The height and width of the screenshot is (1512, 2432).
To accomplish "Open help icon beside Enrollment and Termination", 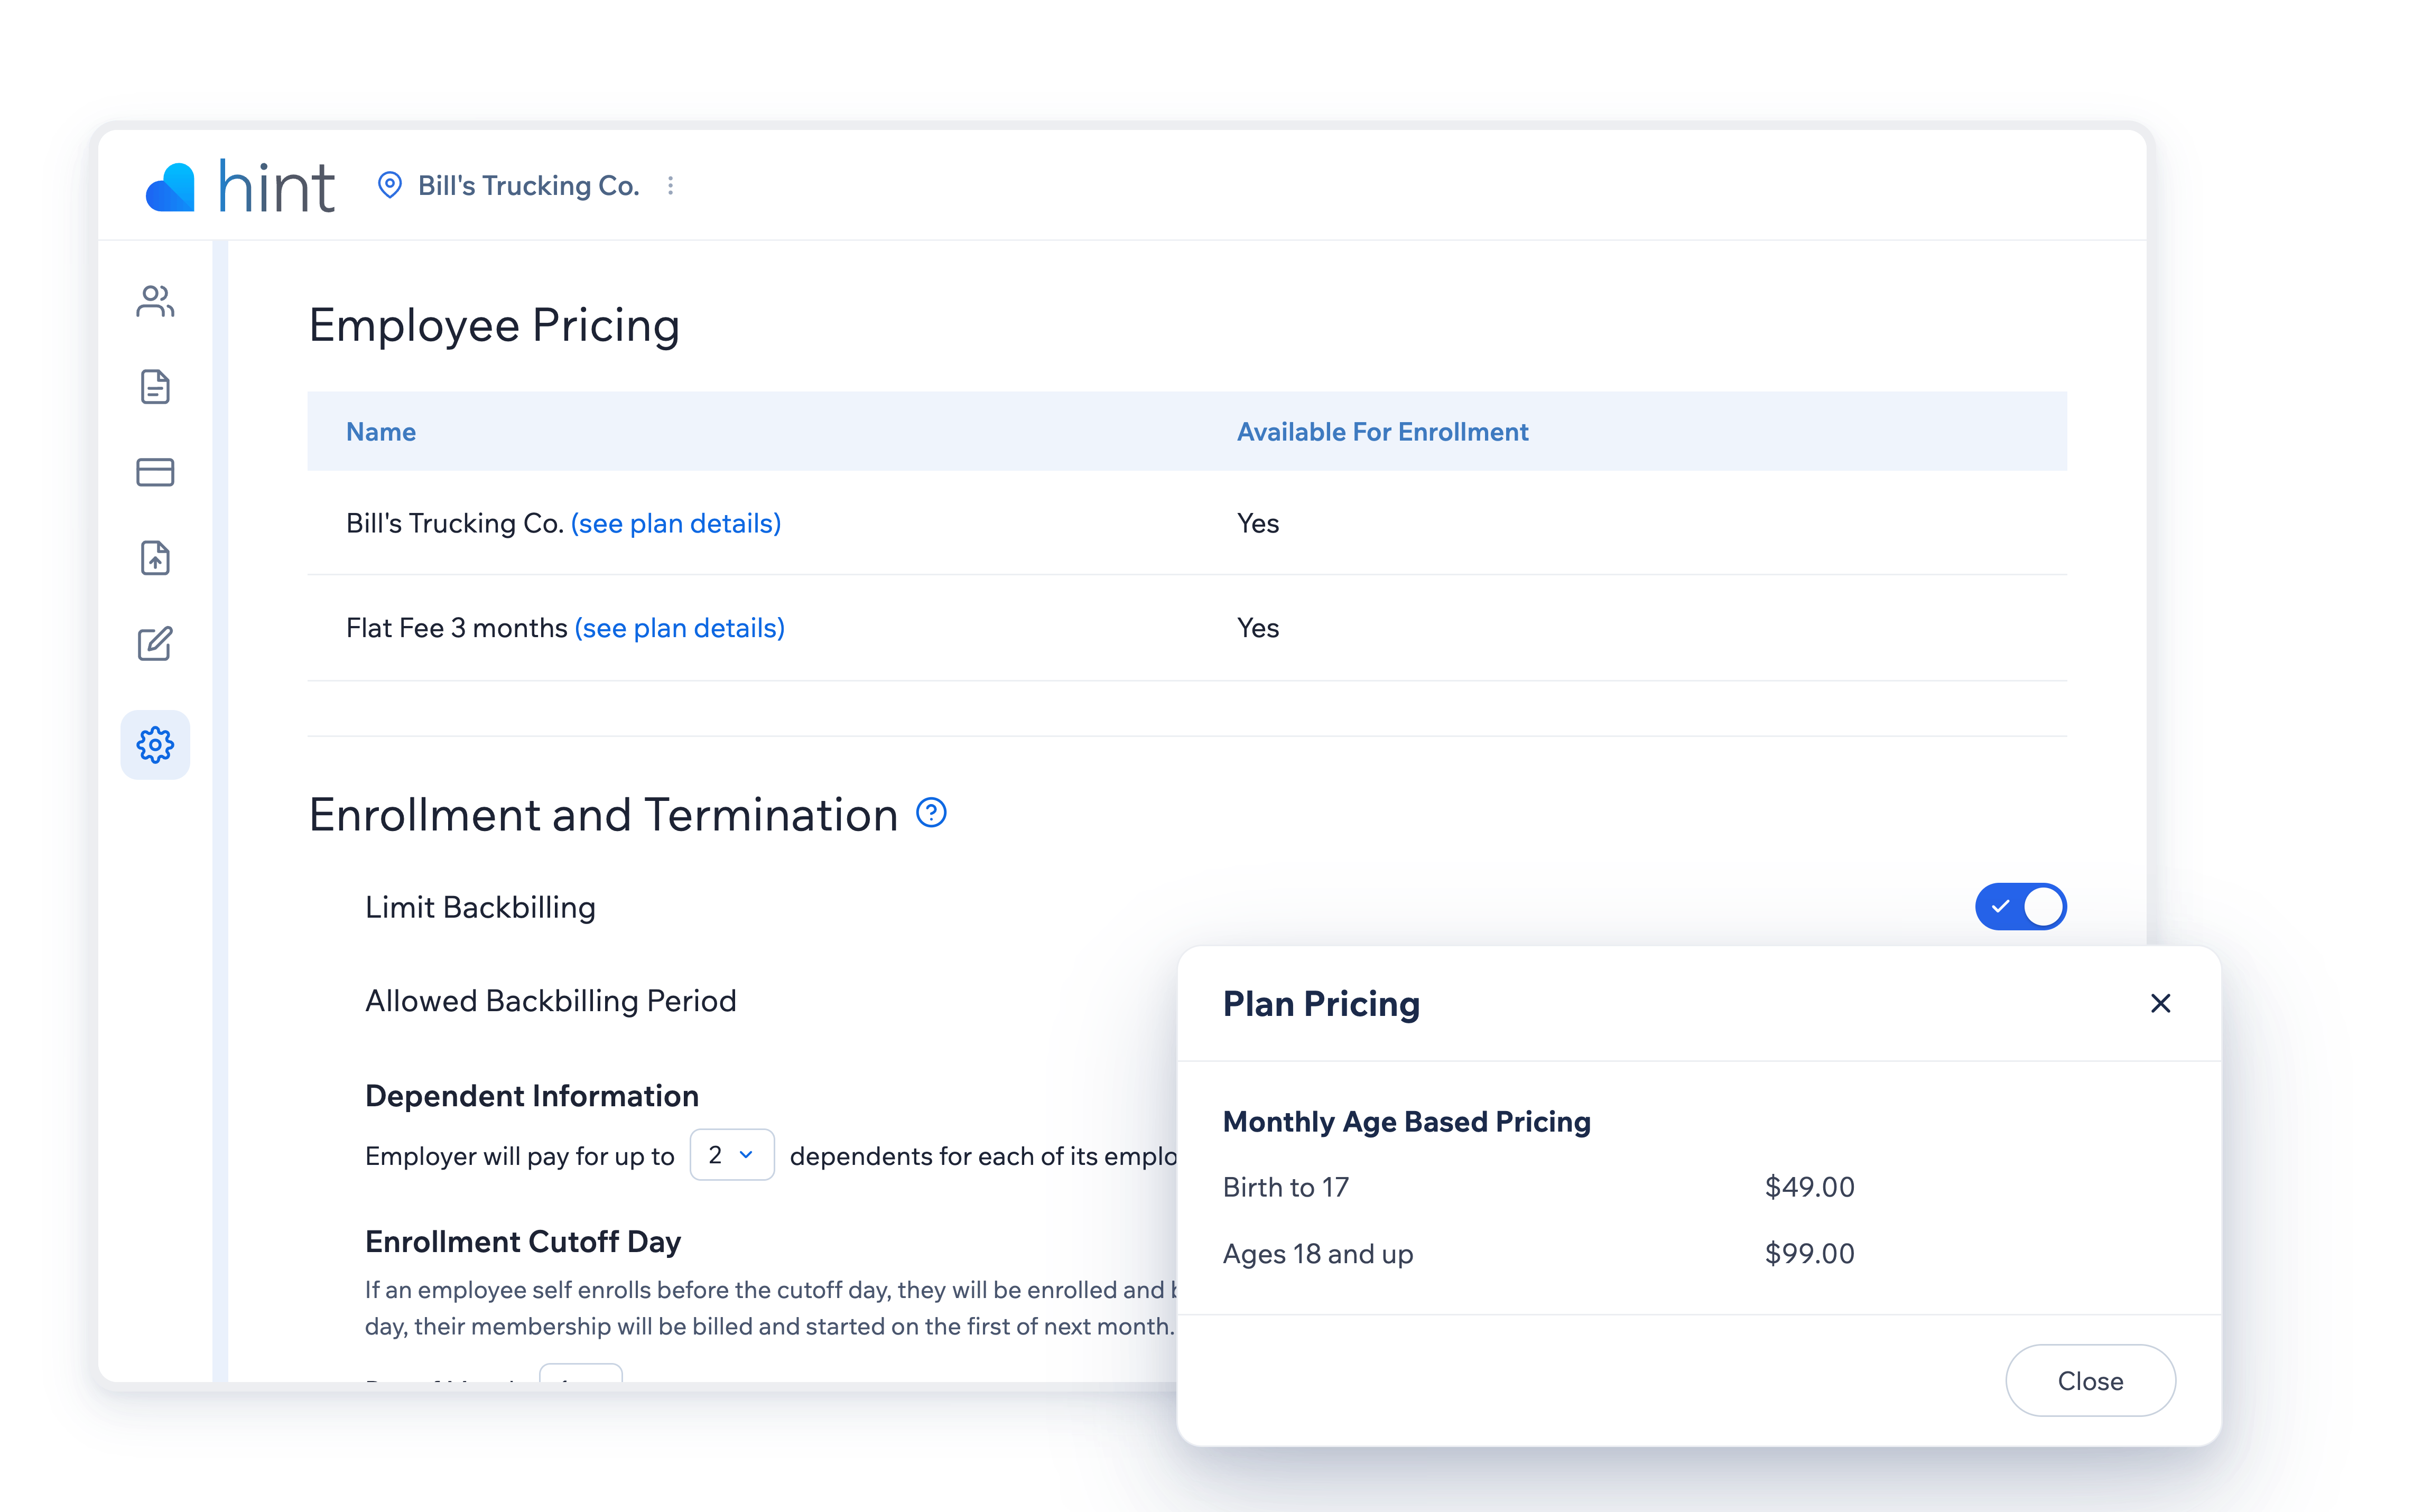I will (931, 813).
